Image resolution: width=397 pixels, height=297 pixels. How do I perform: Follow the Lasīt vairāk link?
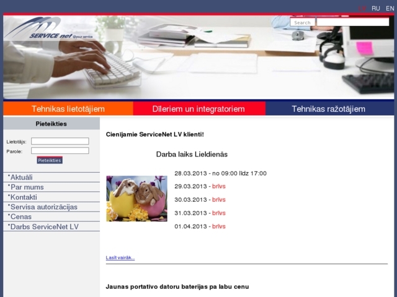pyautogui.click(x=120, y=257)
